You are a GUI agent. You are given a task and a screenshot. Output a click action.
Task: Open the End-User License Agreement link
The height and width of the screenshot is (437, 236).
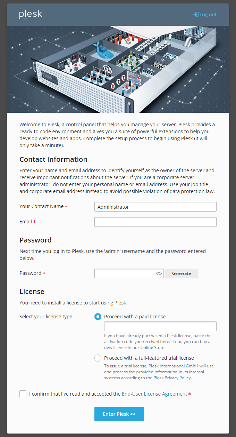pyautogui.click(x=154, y=394)
